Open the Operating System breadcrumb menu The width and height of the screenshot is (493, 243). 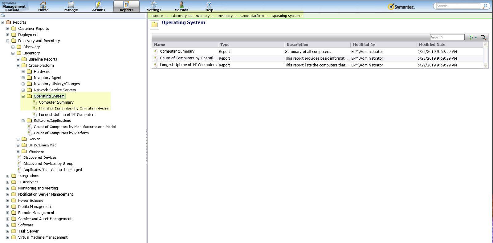(302, 16)
